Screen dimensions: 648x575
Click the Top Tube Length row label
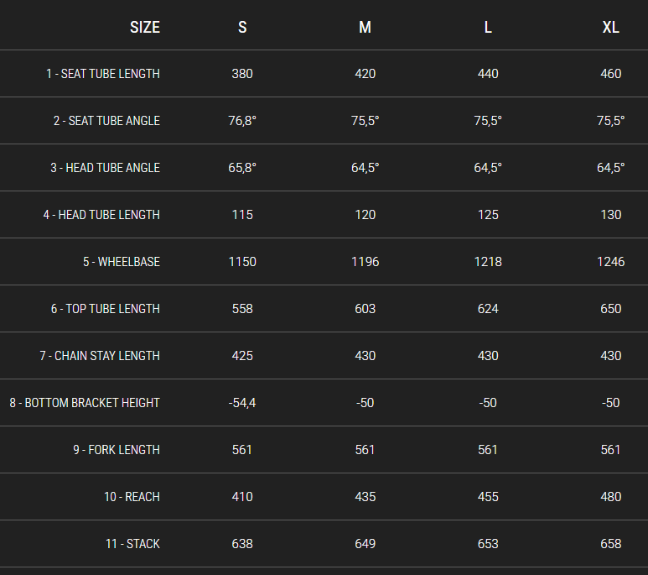[105, 309]
